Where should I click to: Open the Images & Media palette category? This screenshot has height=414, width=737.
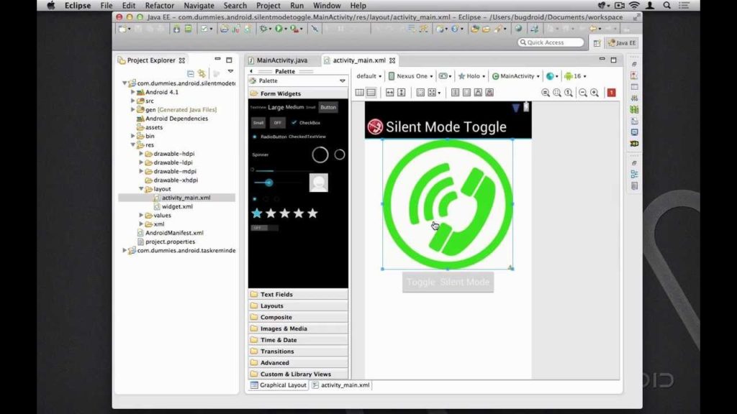[x=298, y=328]
